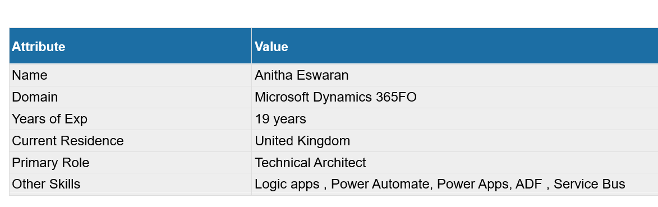Viewport: 658px width, 207px height.
Task: Select the Years of Exp cell
Action: [x=131, y=119]
